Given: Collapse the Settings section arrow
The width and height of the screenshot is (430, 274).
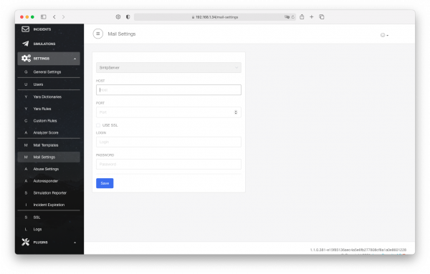Looking at the screenshot, I should point(75,59).
